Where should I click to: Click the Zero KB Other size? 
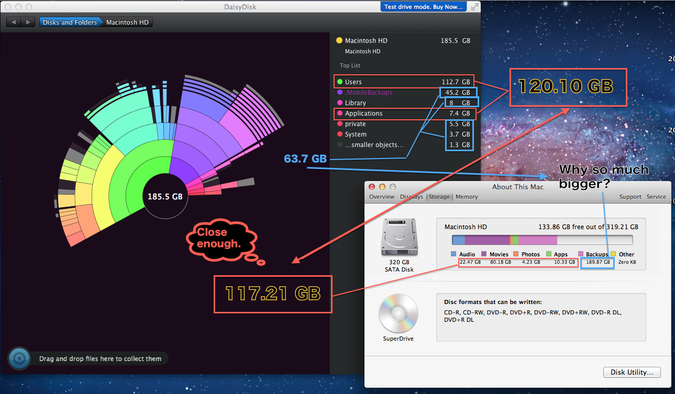(627, 262)
